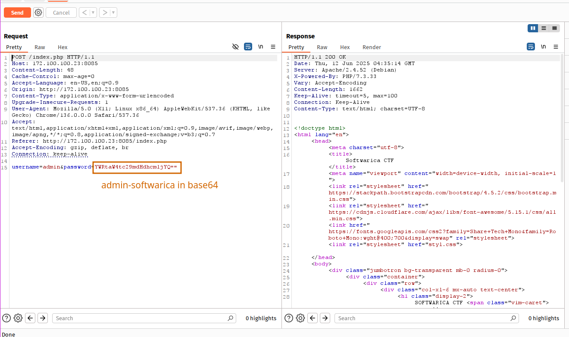This screenshot has width=569, height=337.
Task: Switch to the Raw tab in Request
Action: tap(40, 47)
